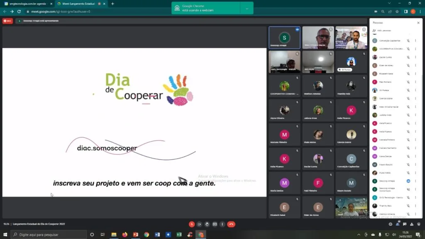The image size is (425, 239).
Task: Open File Explorer from the taskbar
Action: click(114, 235)
